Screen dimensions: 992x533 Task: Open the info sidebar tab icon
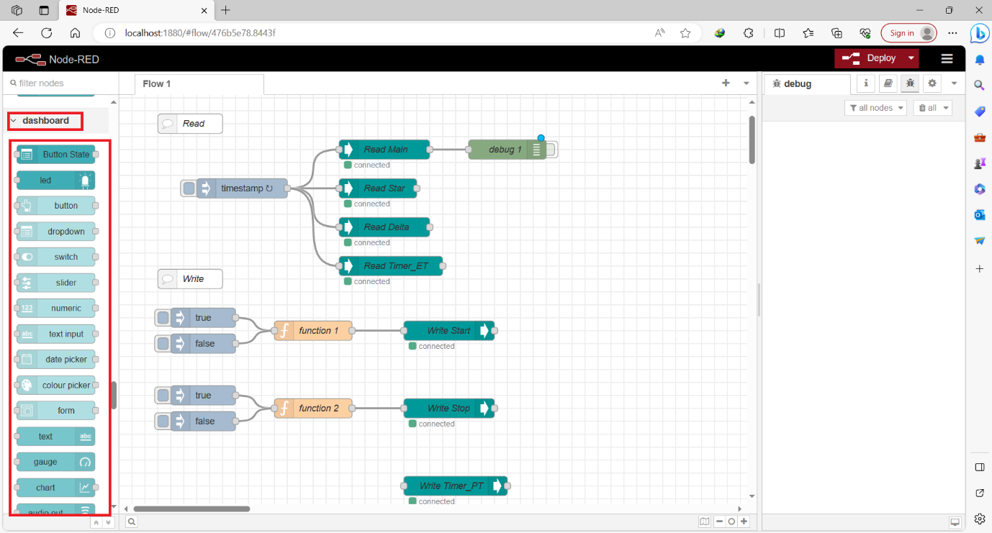click(x=866, y=83)
